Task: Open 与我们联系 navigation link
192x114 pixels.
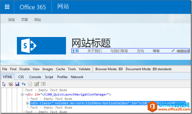Action: point(119,51)
